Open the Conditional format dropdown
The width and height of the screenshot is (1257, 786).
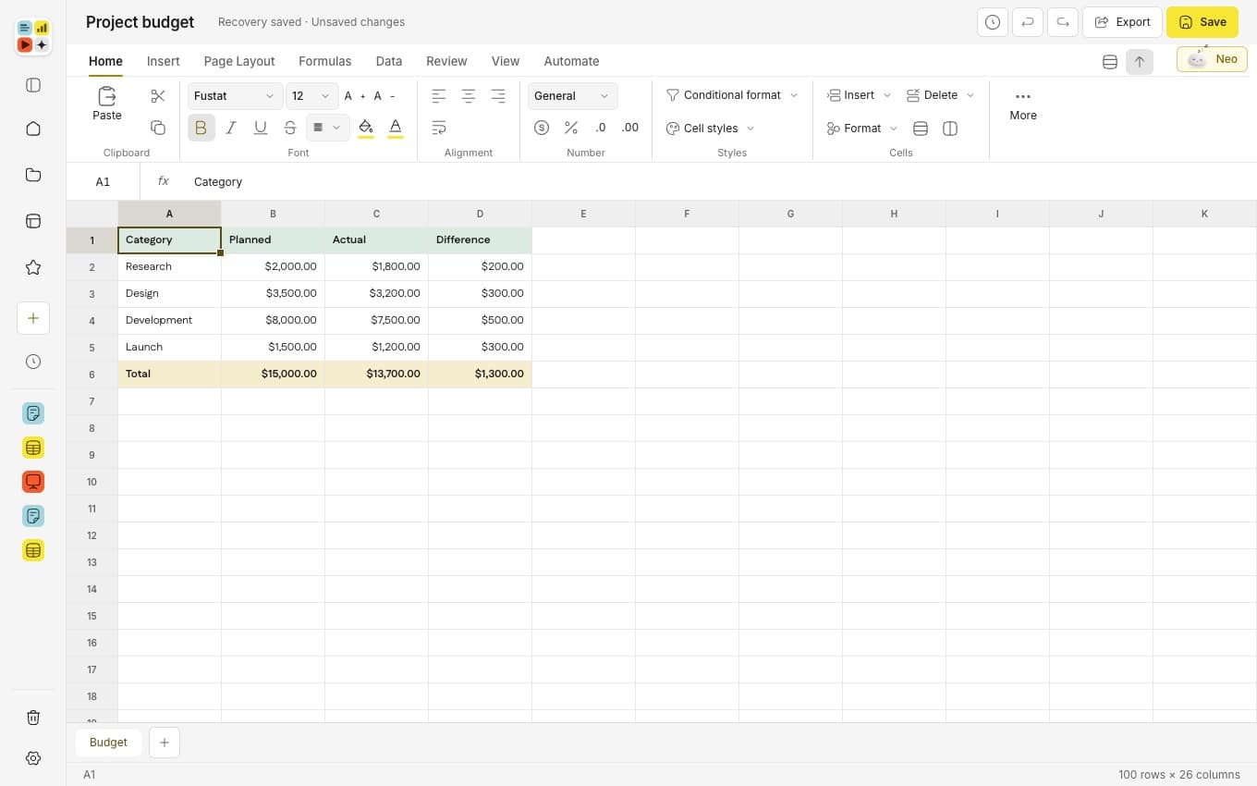coord(732,95)
